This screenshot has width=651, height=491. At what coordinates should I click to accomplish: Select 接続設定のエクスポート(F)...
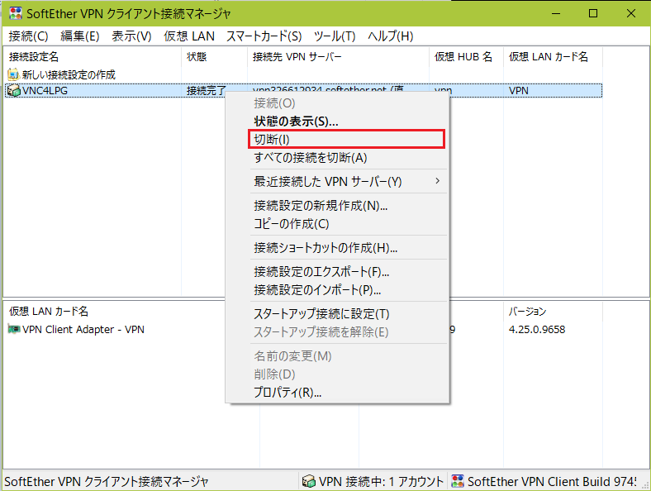tap(337, 272)
